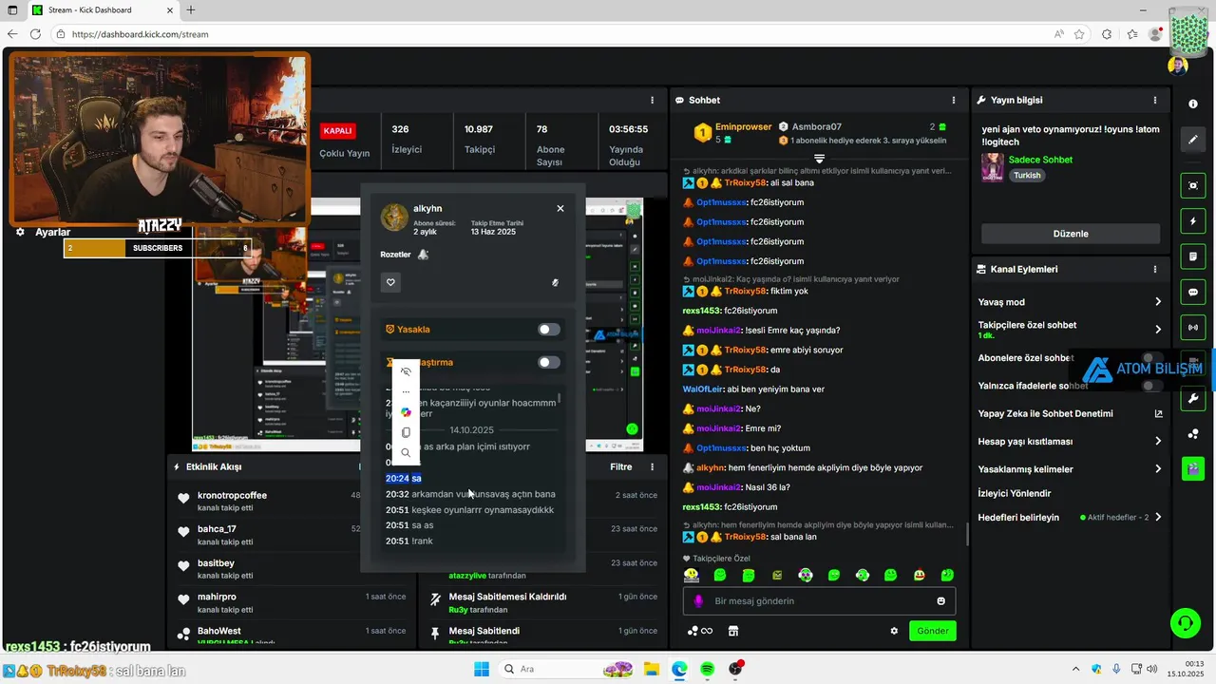
Task: Collapse the chat leaderboard handle
Action: pyautogui.click(x=819, y=158)
